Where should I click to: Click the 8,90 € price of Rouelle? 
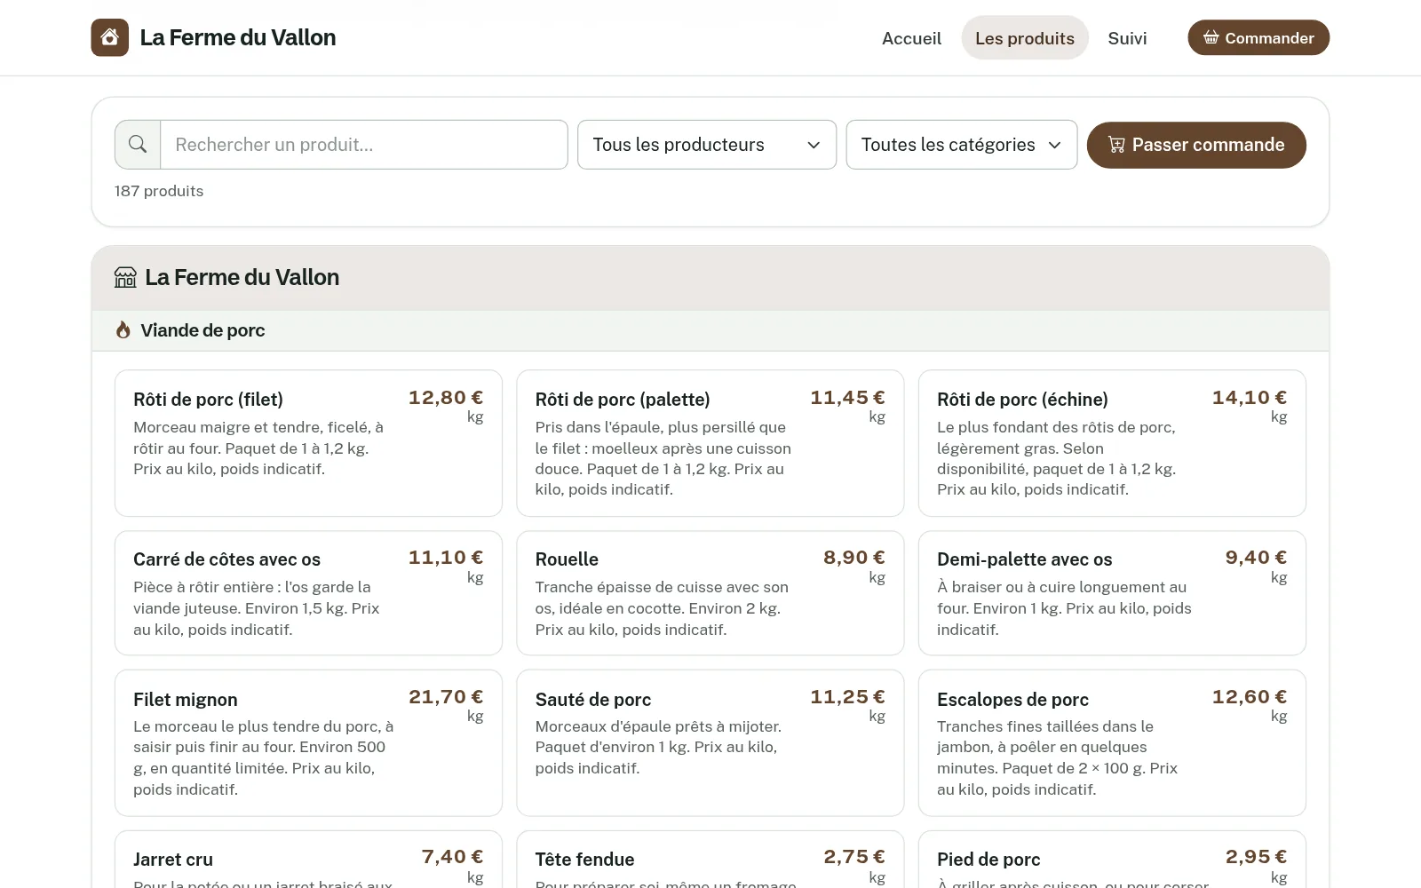coord(854,558)
